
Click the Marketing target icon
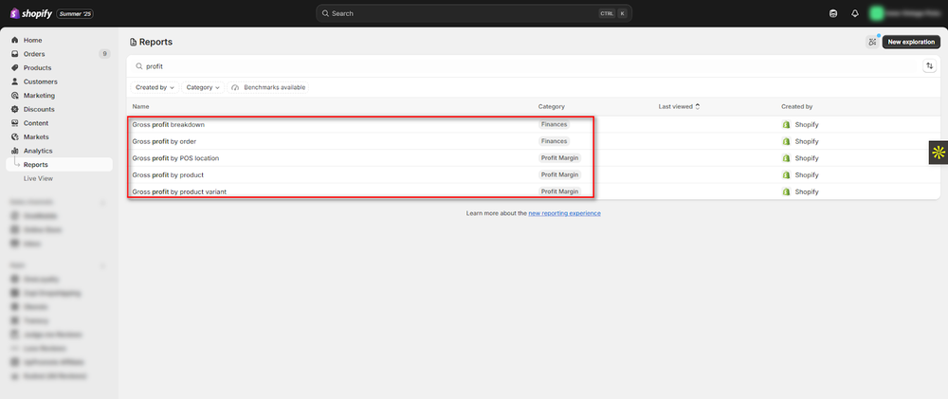tap(15, 96)
